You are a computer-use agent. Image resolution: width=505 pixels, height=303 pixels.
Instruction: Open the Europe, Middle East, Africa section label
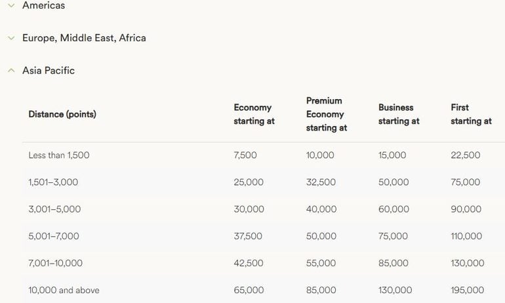tap(84, 38)
